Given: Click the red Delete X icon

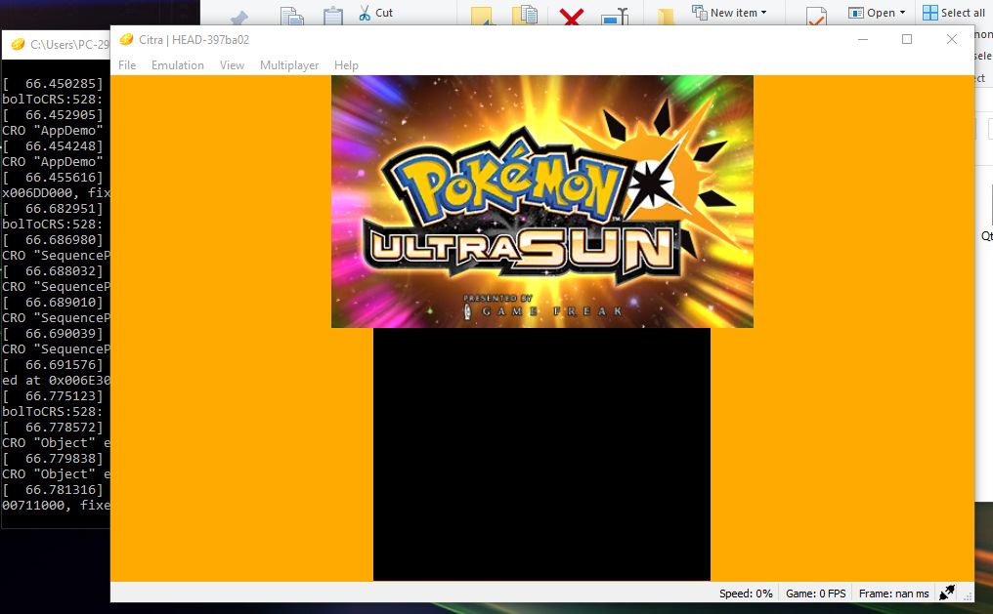Looking at the screenshot, I should pos(571,17).
